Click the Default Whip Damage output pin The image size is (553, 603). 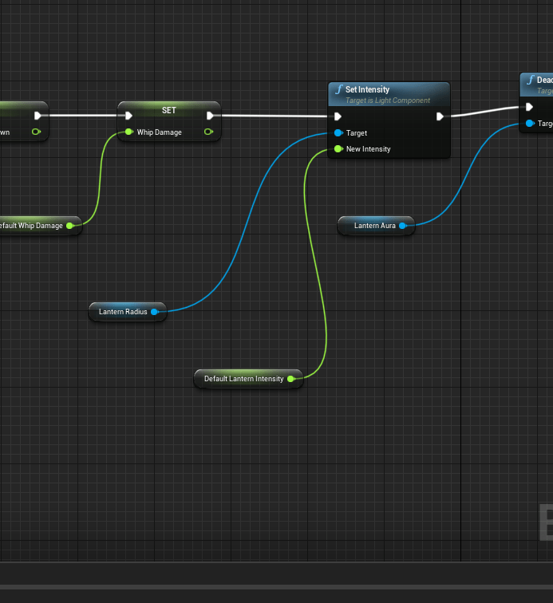tap(70, 226)
